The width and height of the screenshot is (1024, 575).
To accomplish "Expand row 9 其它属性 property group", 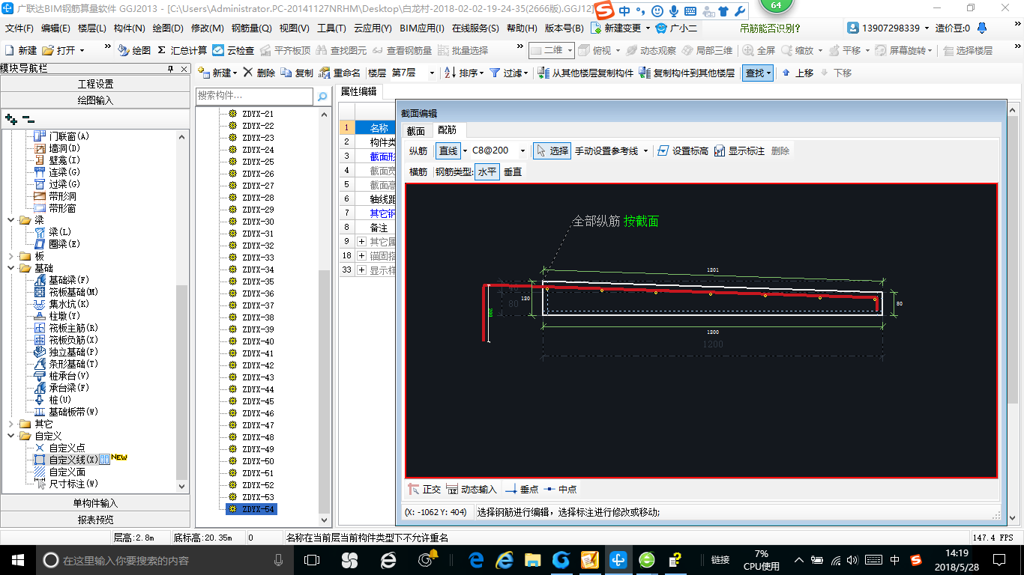I will 361,242.
